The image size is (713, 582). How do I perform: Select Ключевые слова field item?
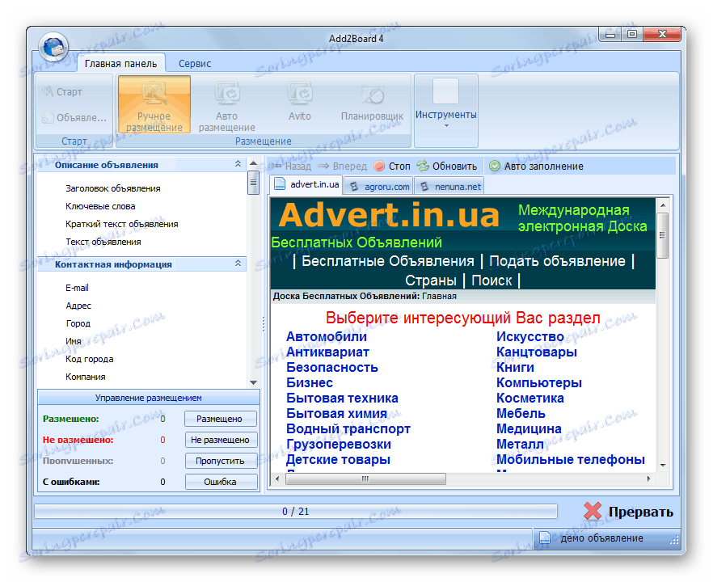tap(100, 206)
